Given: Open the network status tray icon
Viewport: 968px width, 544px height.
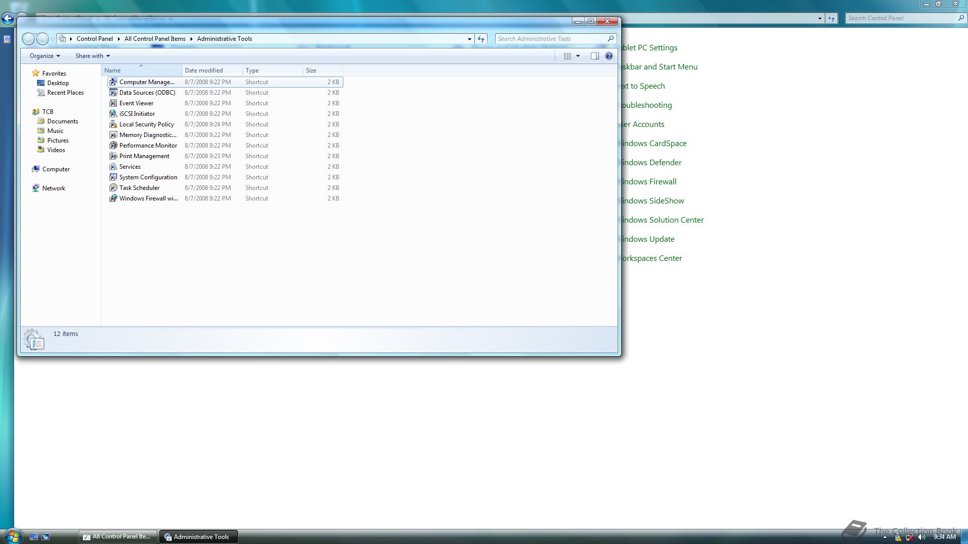Looking at the screenshot, I should pyautogui.click(x=910, y=537).
